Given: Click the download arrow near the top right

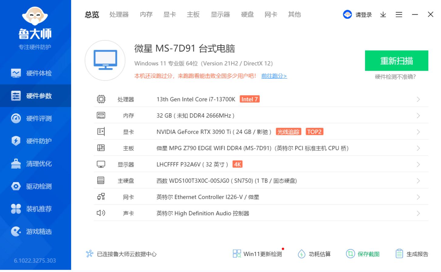Looking at the screenshot, I should (x=383, y=14).
